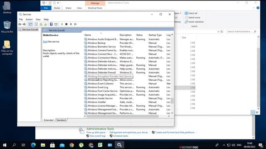Show hidden tray icons chevron
The image size is (266, 149).
pos(224,145)
